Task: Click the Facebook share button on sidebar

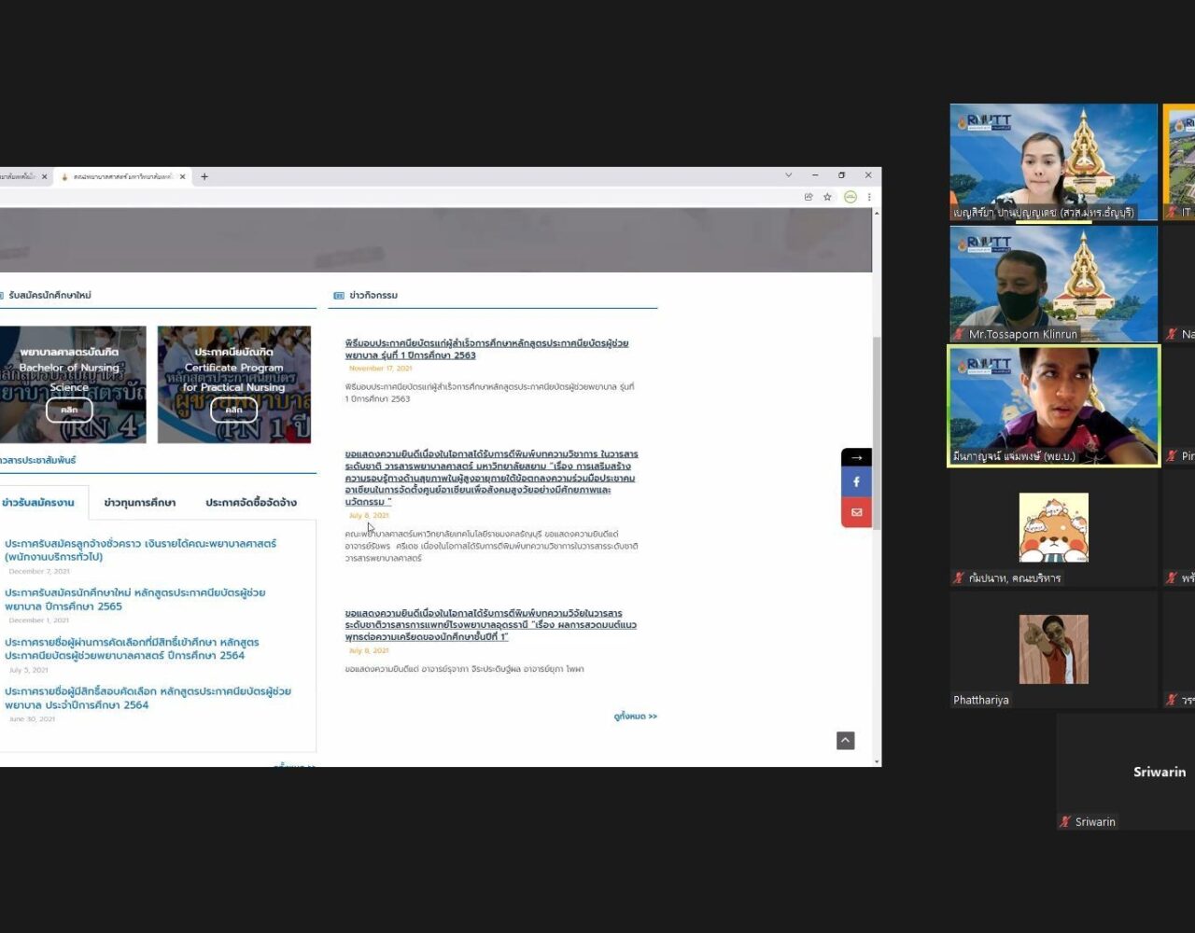Action: (x=856, y=482)
